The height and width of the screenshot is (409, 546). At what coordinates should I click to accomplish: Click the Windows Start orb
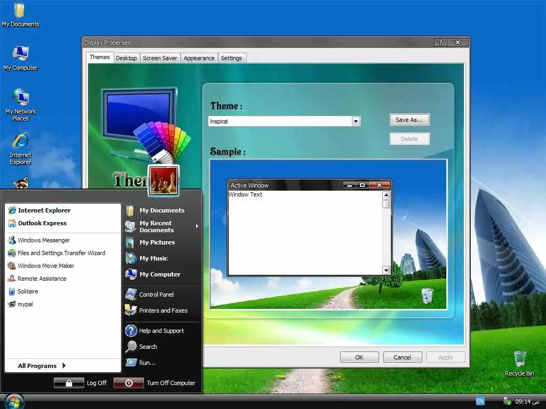coord(14,402)
